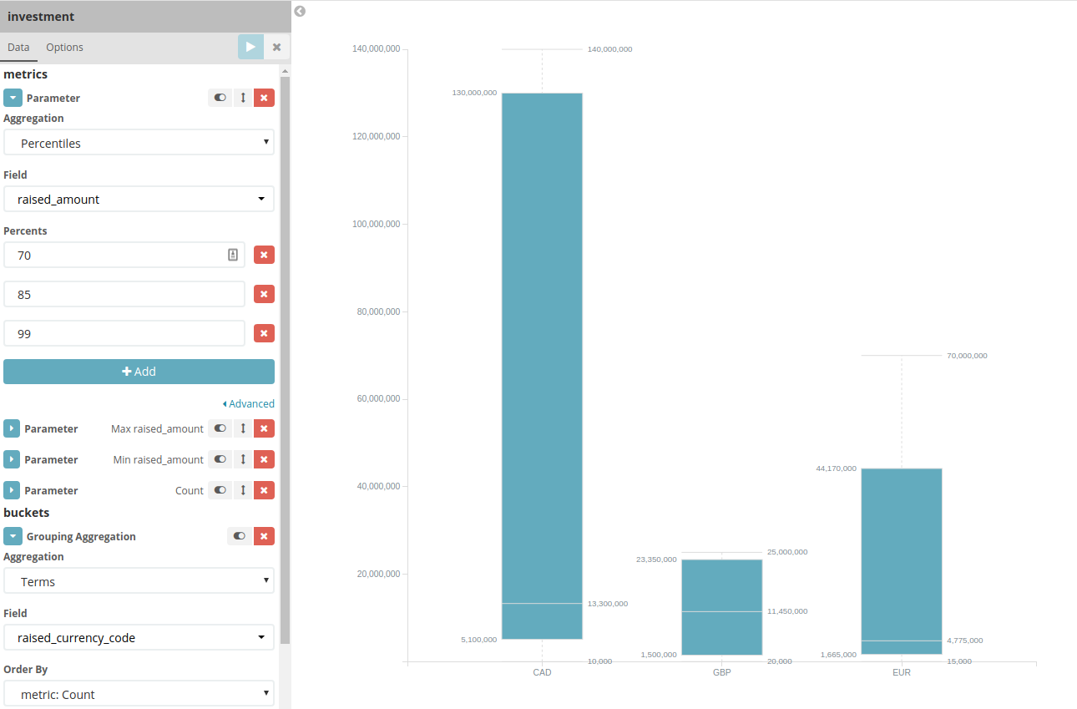Collapse the sidebar using the arrow icon
The width and height of the screenshot is (1077, 709).
tap(300, 12)
